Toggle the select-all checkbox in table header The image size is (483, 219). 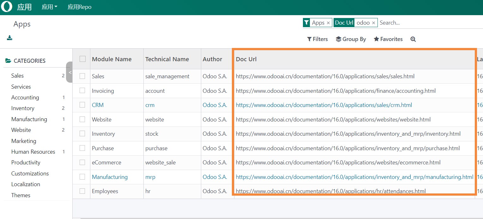(83, 59)
